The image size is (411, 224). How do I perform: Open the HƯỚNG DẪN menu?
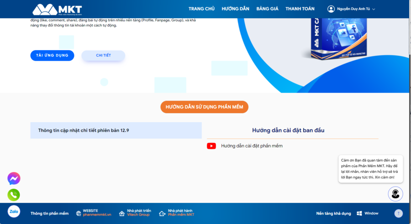(x=235, y=9)
